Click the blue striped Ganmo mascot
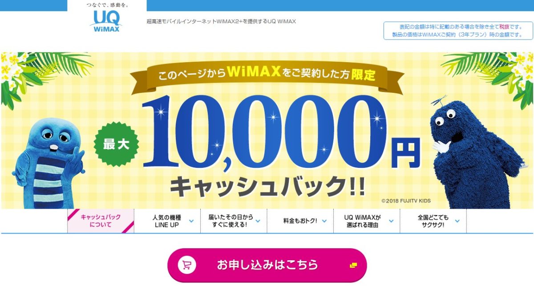Image resolution: width=534 pixels, height=298 pixels. click(47, 162)
